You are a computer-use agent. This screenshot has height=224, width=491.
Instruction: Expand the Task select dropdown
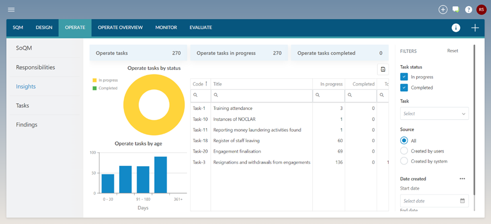[434, 114]
